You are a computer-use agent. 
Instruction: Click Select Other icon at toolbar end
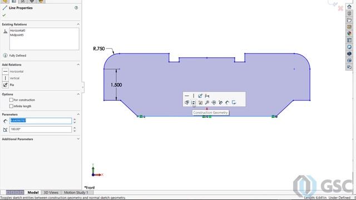(x=234, y=103)
